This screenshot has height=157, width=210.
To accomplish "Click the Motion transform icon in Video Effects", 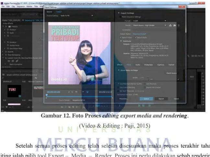I will pos(10,27).
